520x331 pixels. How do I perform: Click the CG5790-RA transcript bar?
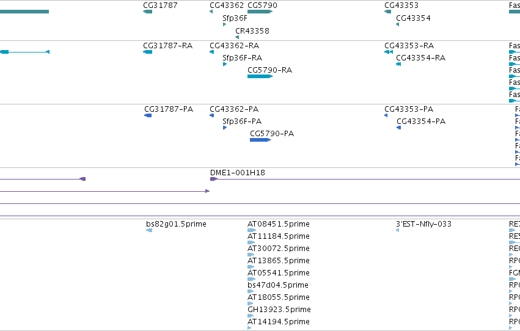[260, 76]
